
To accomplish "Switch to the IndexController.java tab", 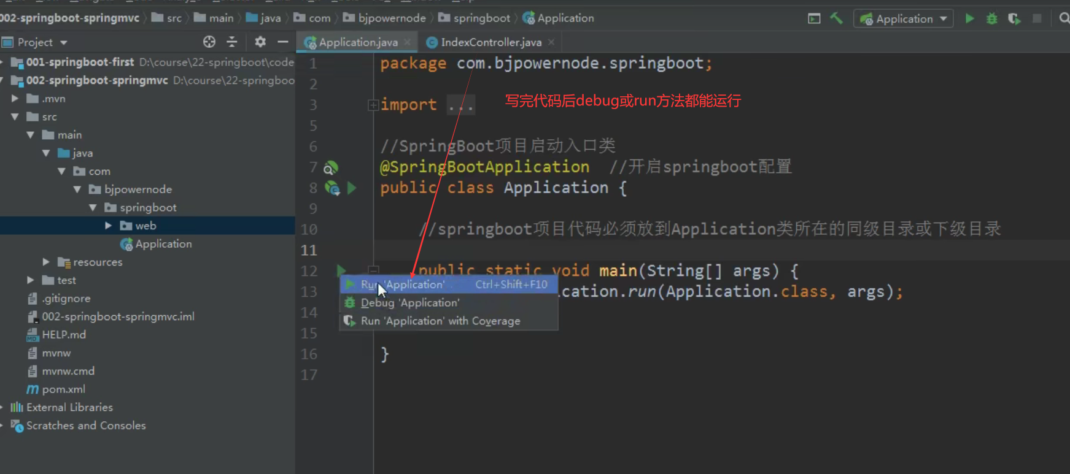I will (490, 42).
